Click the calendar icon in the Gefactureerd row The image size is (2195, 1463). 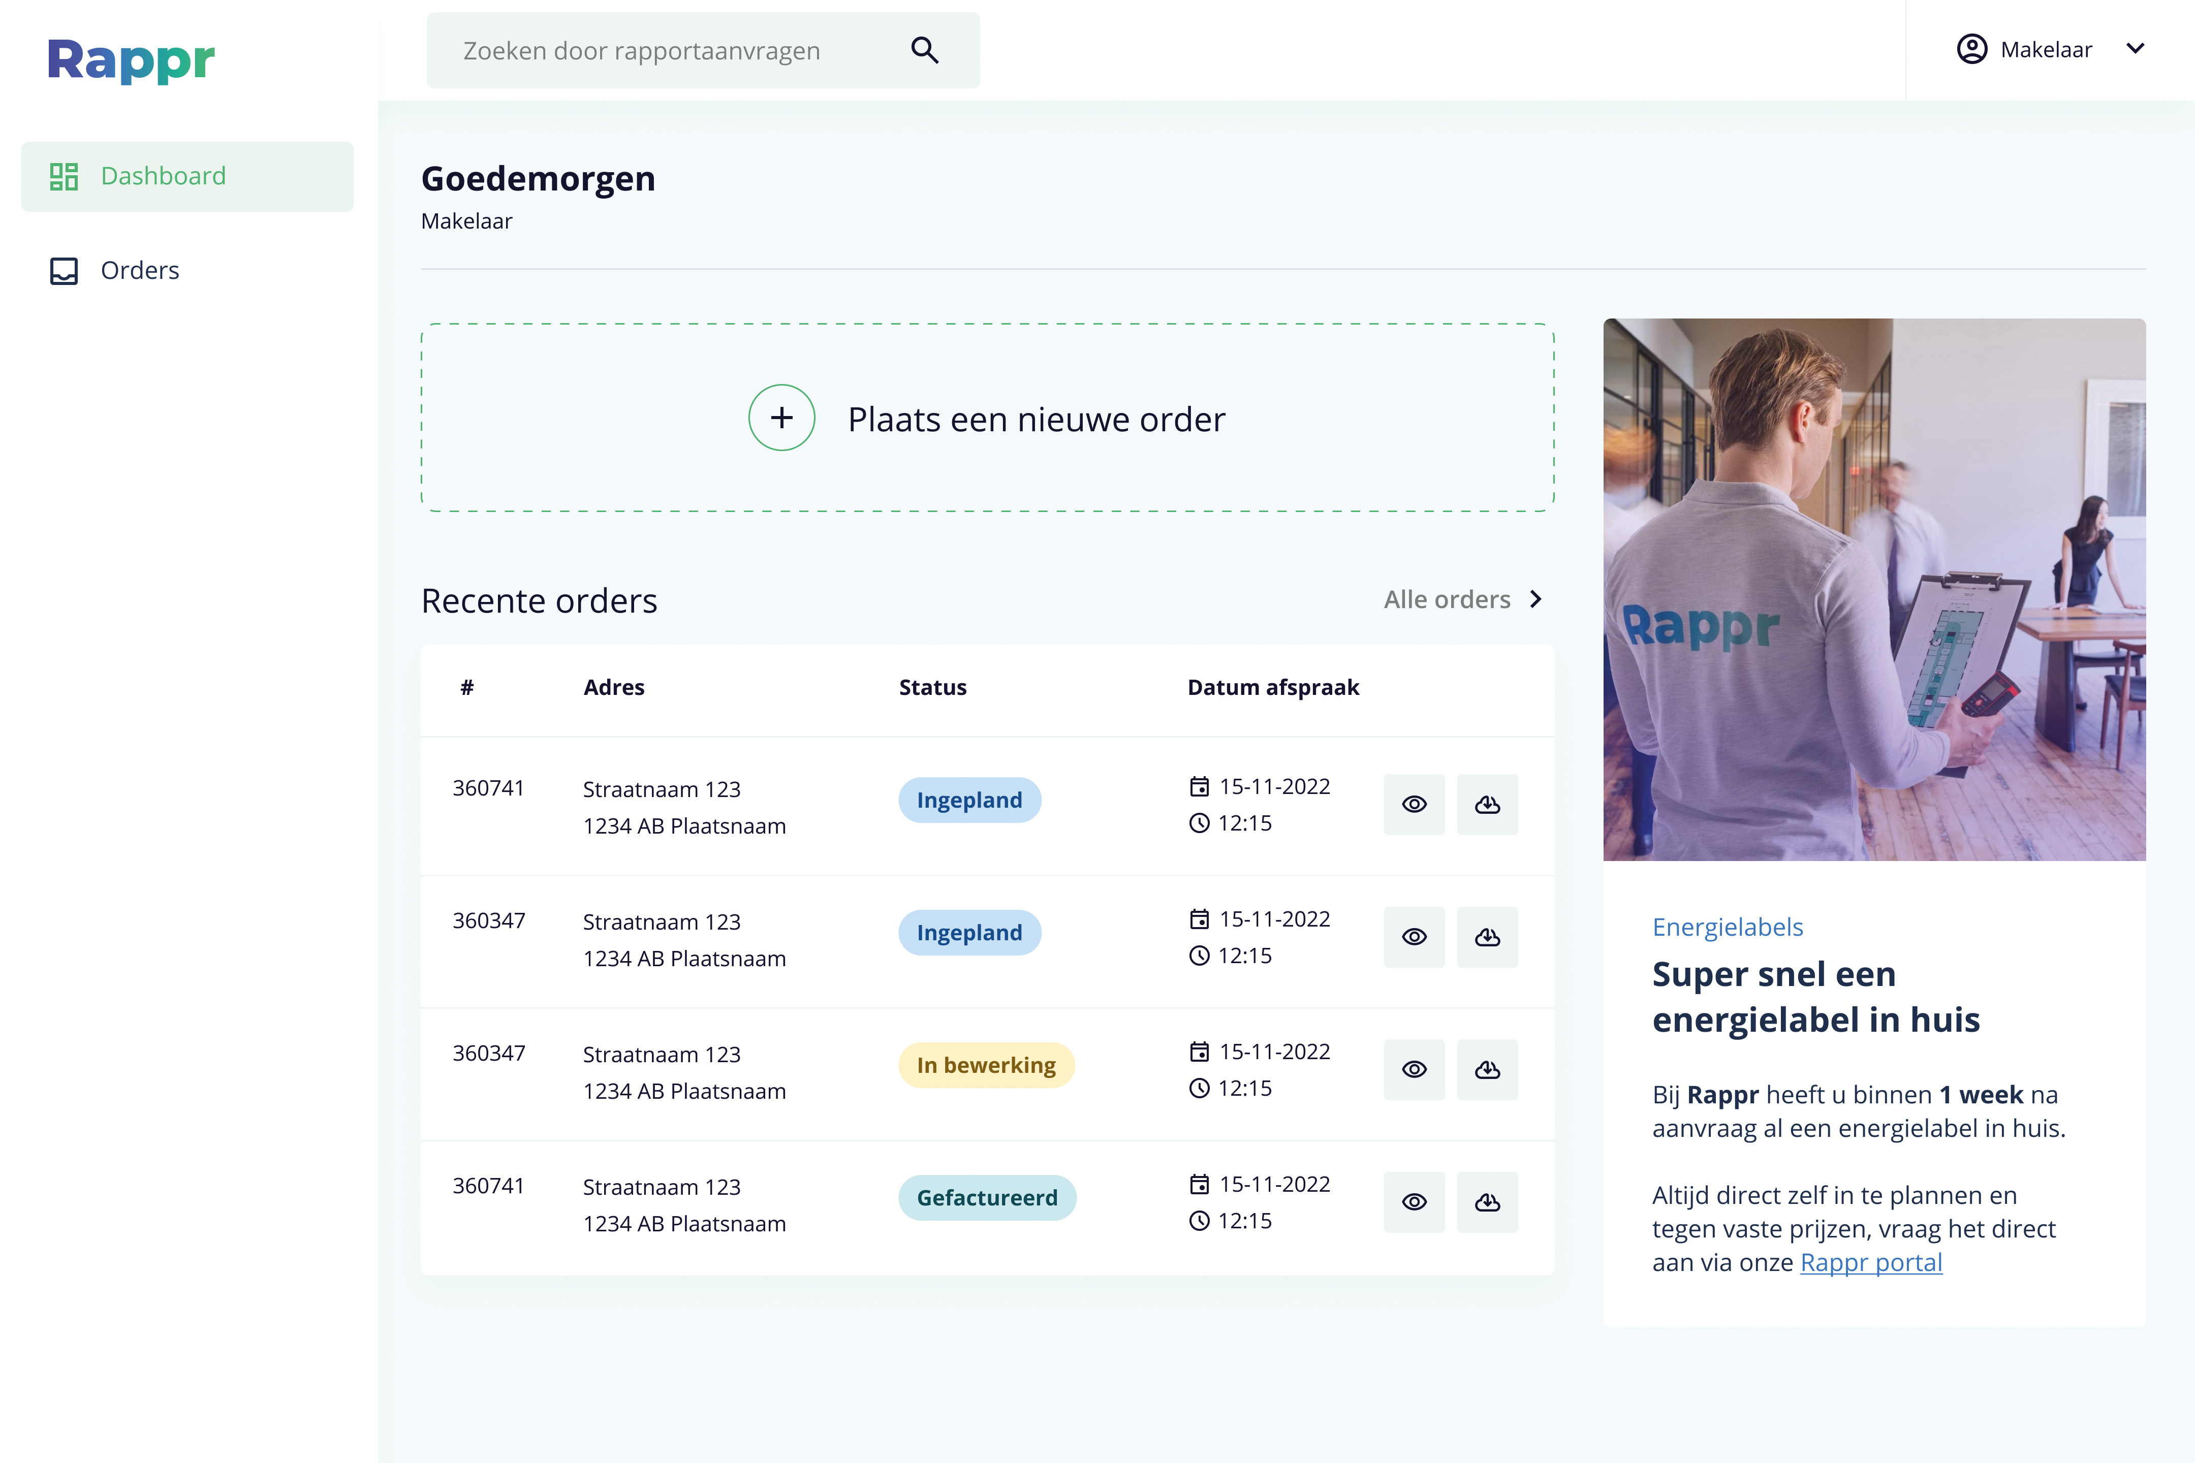[1199, 1184]
